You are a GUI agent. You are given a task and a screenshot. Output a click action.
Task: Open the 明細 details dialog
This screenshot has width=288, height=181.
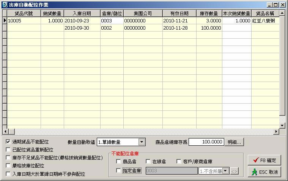coord(235,142)
